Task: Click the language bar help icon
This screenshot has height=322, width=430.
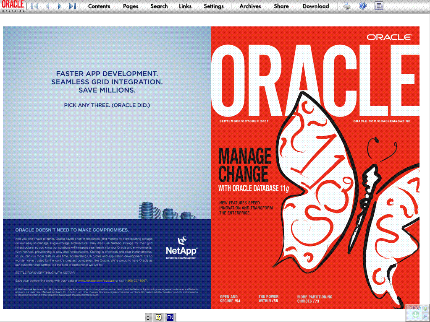Action: pos(158,317)
